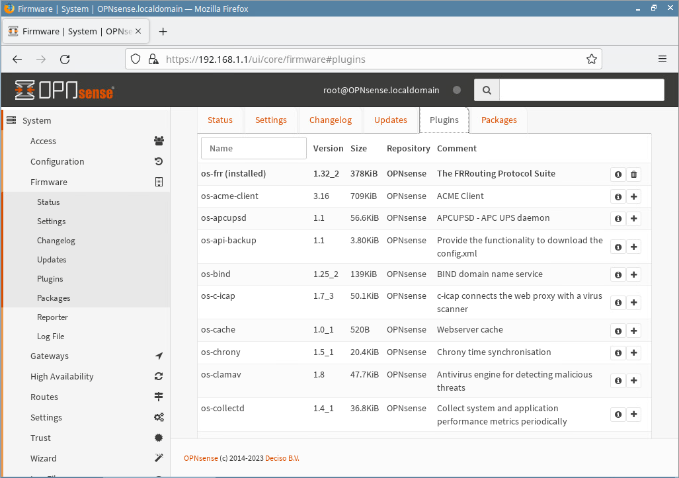This screenshot has width=679, height=478.
Task: Expand the Access submenu in sidebar
Action: click(43, 141)
